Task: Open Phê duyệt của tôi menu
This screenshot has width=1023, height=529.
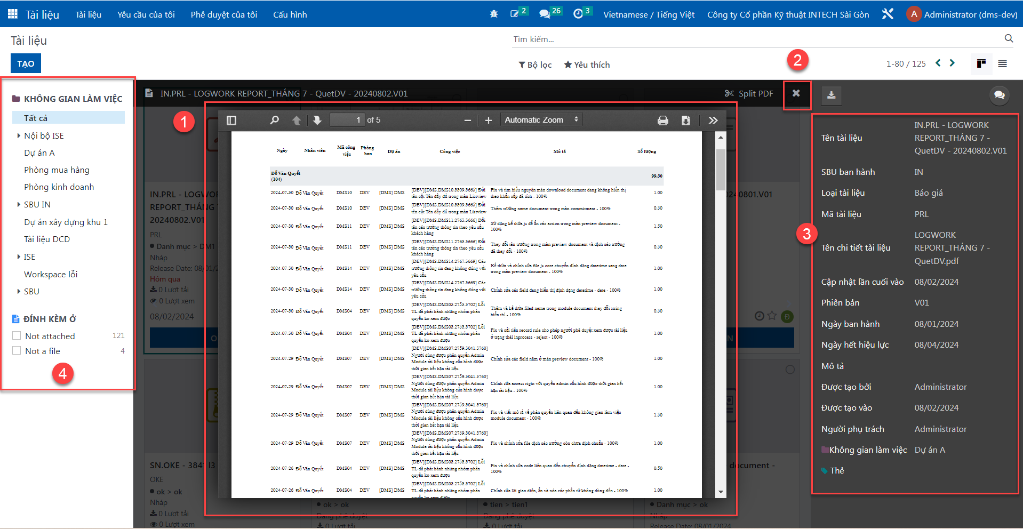Action: click(x=224, y=14)
